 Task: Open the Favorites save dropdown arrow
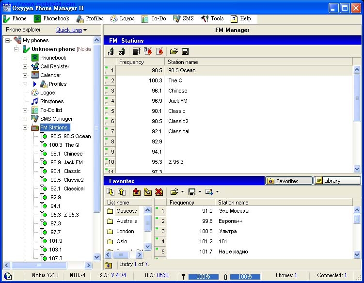pos(200,192)
